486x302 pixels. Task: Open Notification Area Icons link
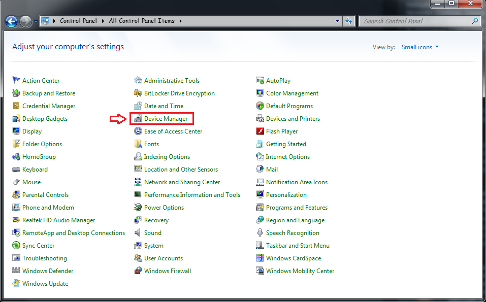tap(297, 182)
